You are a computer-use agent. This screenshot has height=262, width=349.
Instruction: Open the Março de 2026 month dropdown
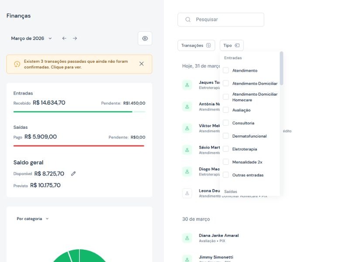[31, 38]
